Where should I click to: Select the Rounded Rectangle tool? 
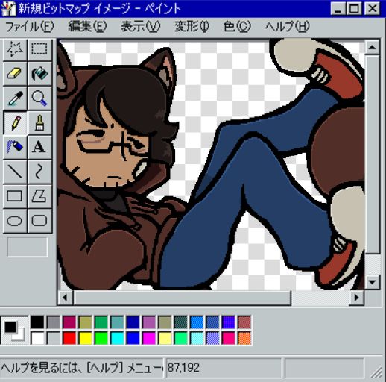coord(39,221)
